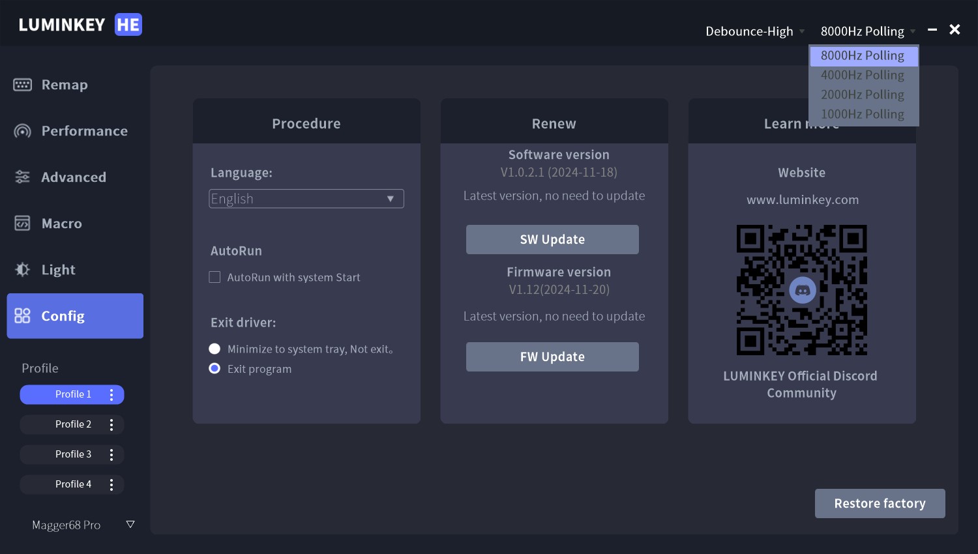This screenshot has width=978, height=554.
Task: Click the Light brightness icon
Action: (x=22, y=270)
